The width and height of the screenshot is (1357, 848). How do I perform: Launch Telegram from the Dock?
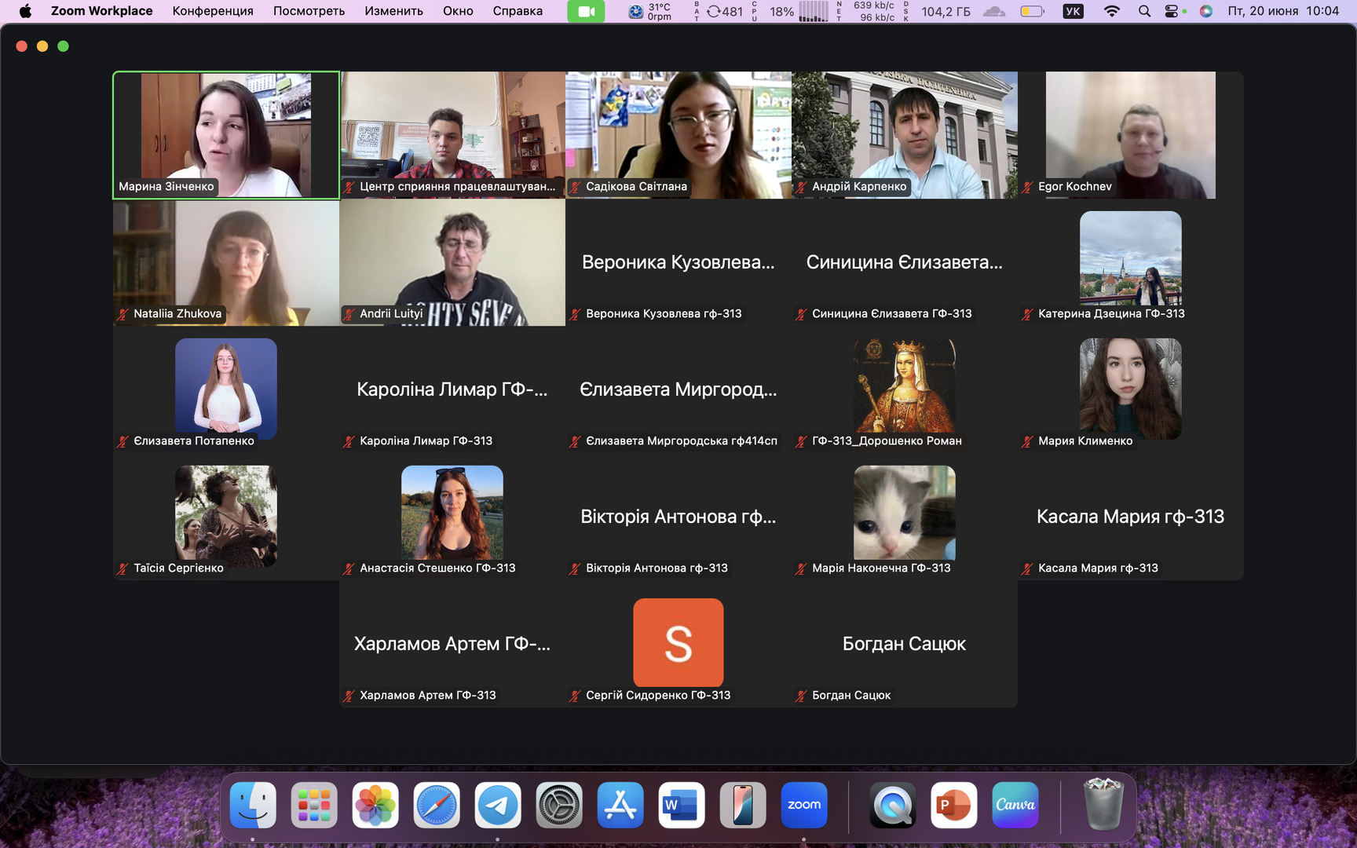click(x=498, y=805)
